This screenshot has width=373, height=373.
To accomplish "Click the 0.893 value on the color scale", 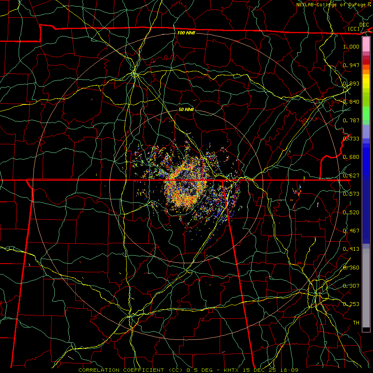I will click(351, 83).
